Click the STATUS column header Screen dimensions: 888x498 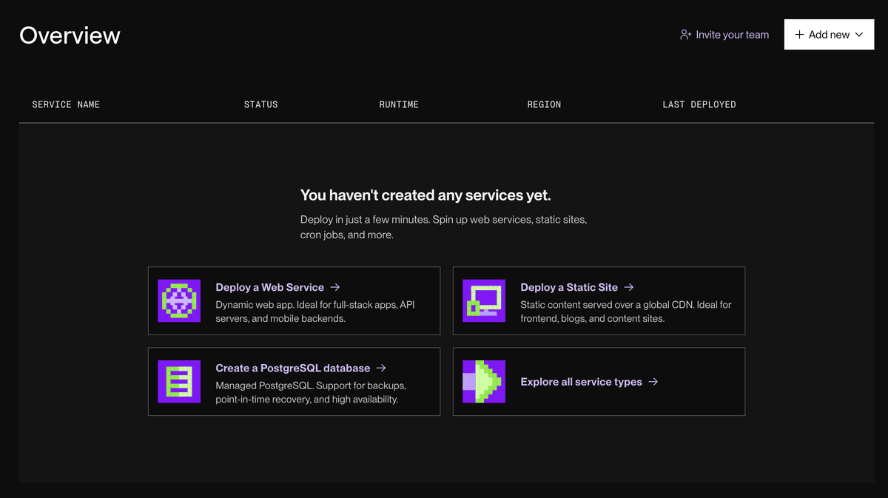pos(260,104)
